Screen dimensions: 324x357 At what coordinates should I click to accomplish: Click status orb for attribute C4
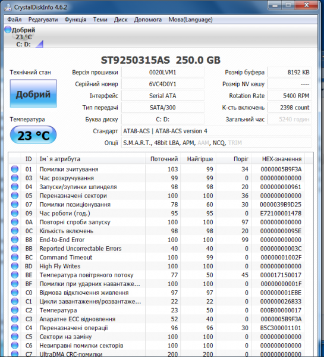point(15,328)
